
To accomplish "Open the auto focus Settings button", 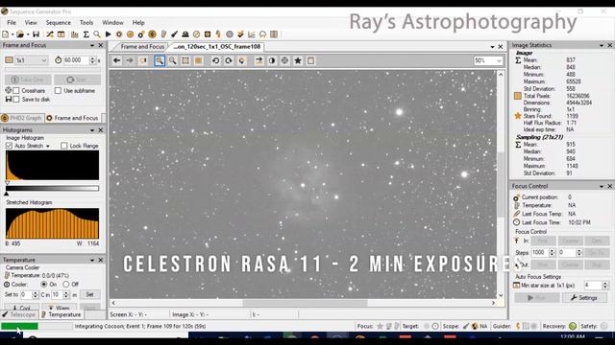I will click(584, 298).
